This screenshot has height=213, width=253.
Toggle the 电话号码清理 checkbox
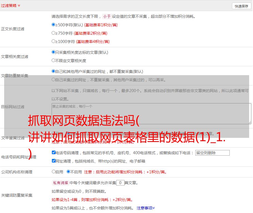(x=54, y=153)
